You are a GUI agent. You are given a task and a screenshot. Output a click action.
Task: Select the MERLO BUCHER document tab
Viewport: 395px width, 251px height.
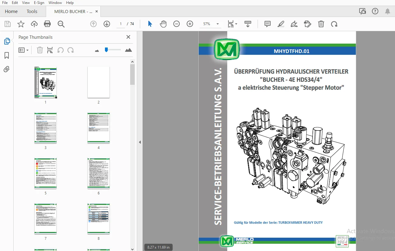(73, 12)
